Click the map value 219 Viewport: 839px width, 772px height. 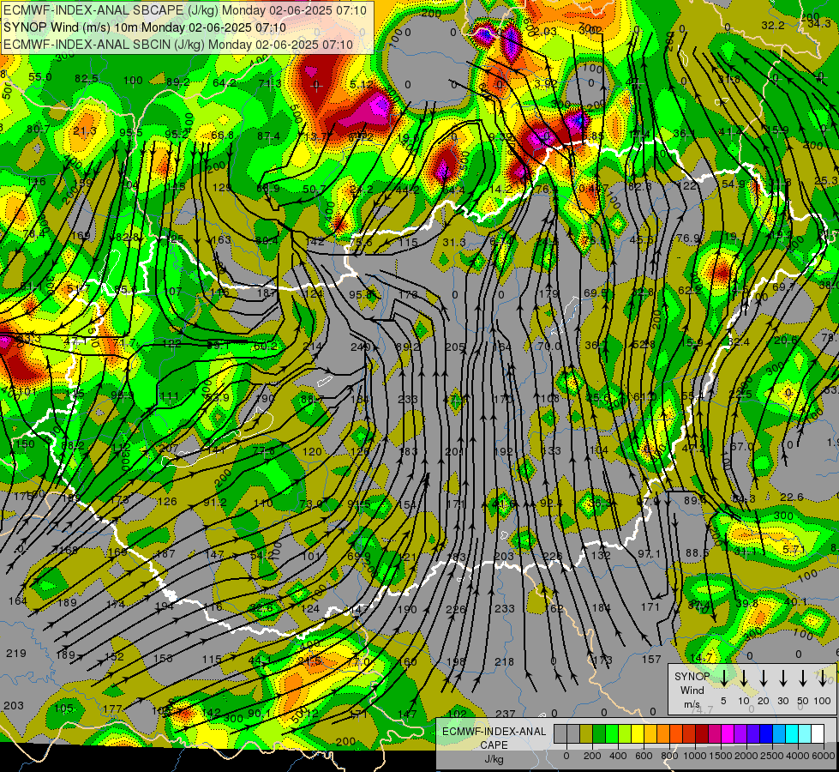(16, 653)
